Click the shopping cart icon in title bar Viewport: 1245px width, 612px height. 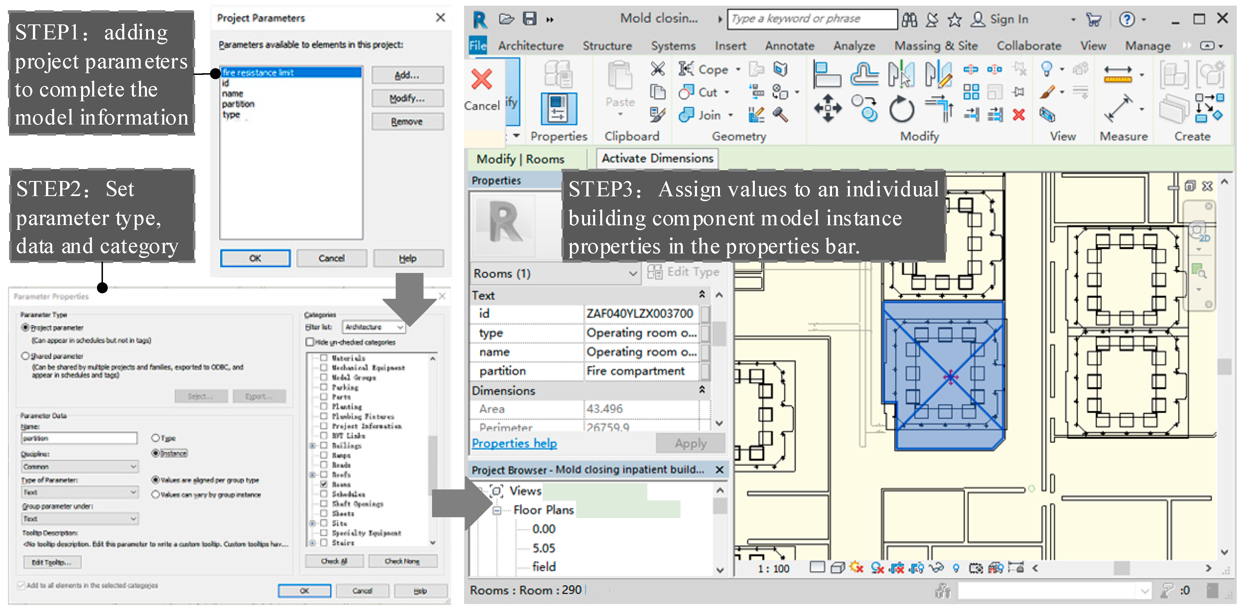pos(1093,19)
